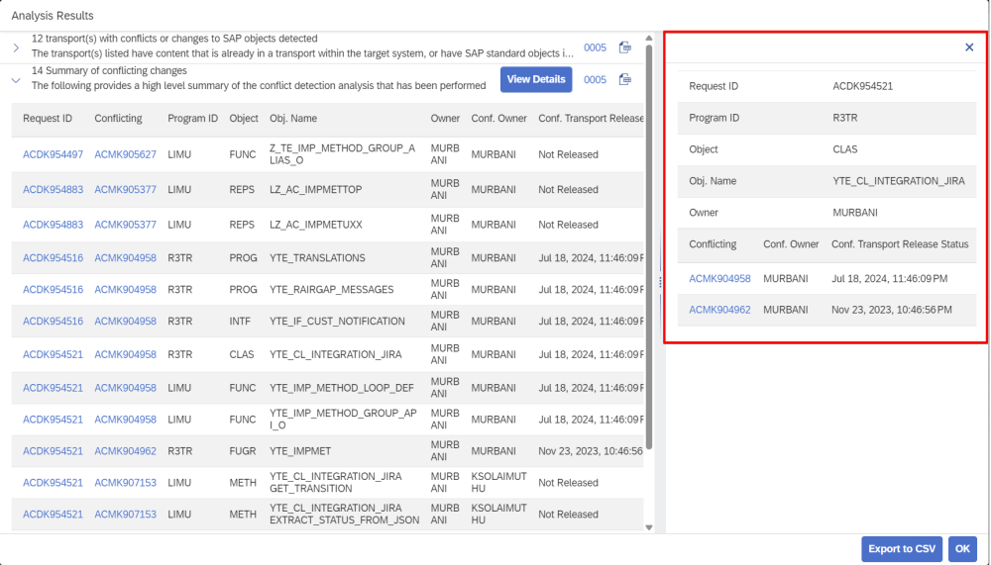This screenshot has width=991, height=565.
Task: Open ACDK954883 in the LZ_AC_IMPMETTOP row
Action: coord(54,189)
